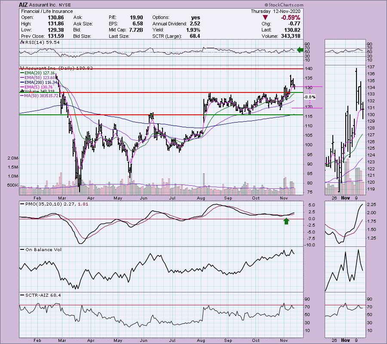Click the -8.8% annotation label on the price chart
The height and width of the screenshot is (344, 387).
coord(310,97)
